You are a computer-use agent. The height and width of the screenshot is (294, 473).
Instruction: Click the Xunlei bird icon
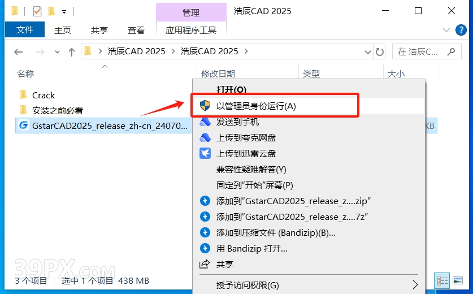click(x=205, y=153)
